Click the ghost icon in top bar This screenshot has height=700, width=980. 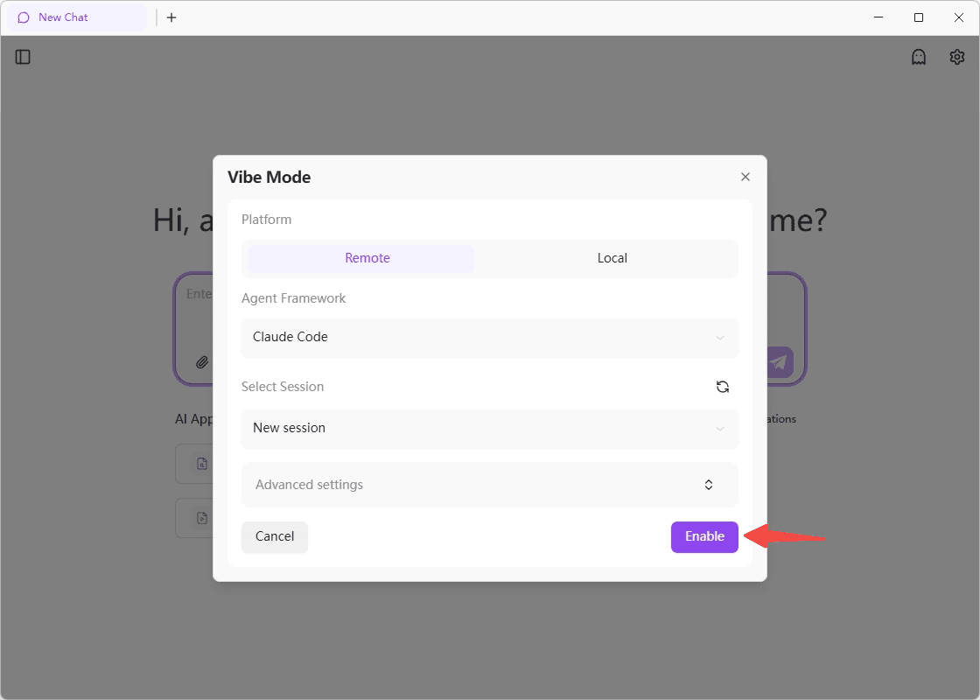(x=918, y=57)
